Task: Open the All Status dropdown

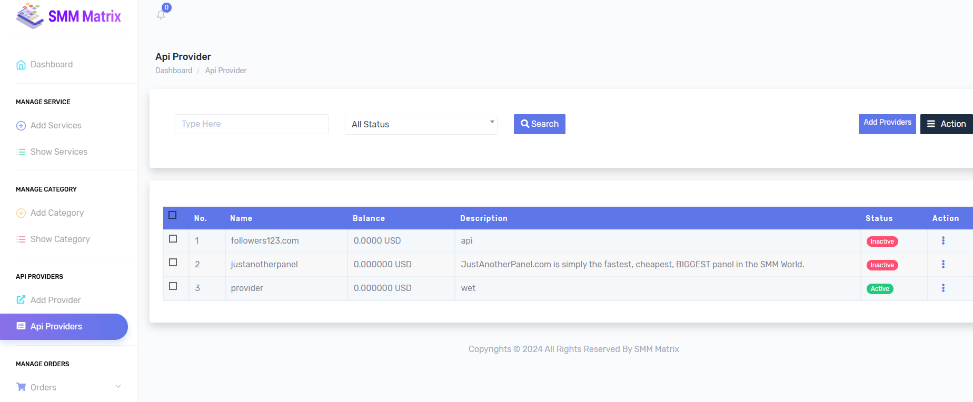Action: point(421,125)
